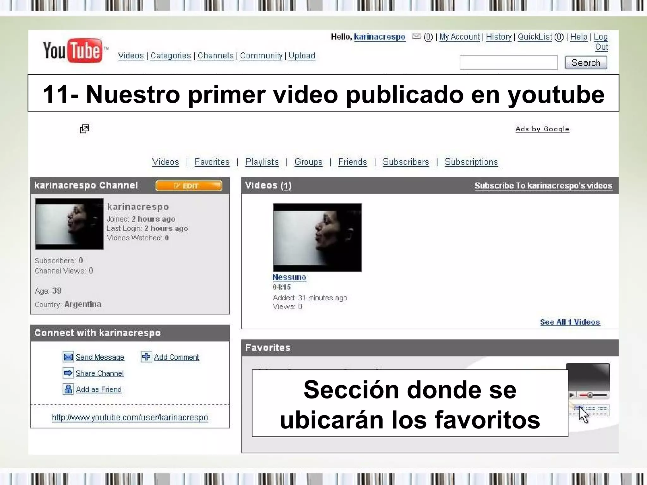Open the Nessuno video thumbnail

(317, 237)
